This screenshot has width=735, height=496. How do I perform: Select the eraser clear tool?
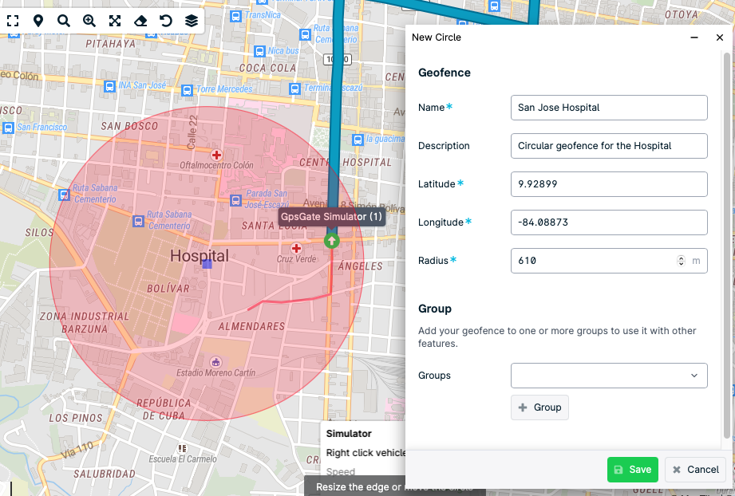click(x=140, y=21)
